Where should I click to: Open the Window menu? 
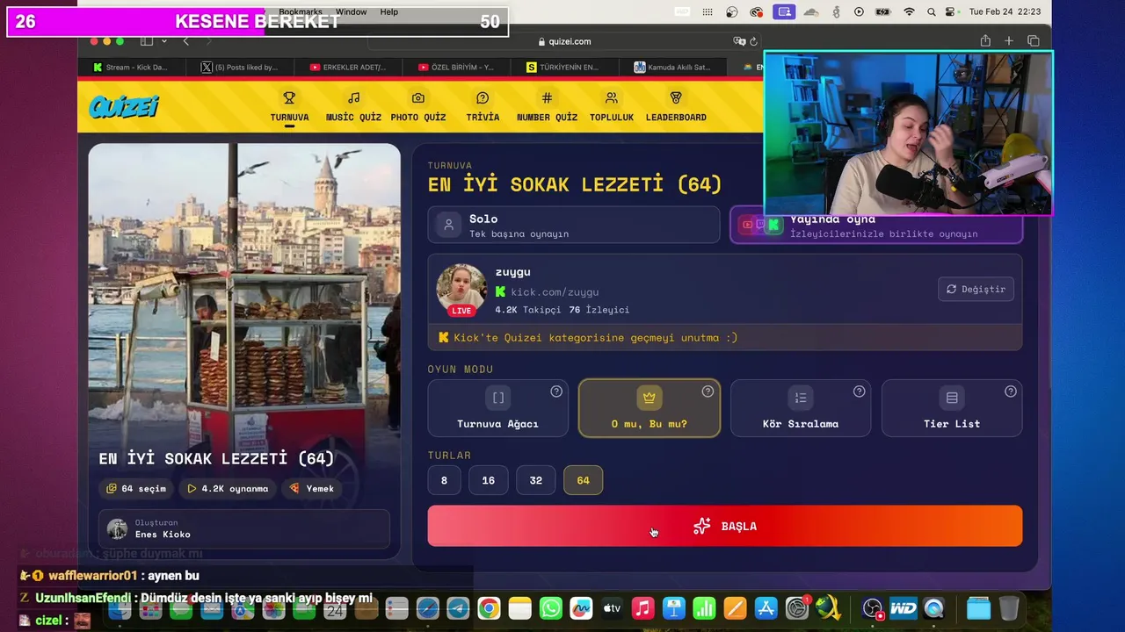(351, 11)
